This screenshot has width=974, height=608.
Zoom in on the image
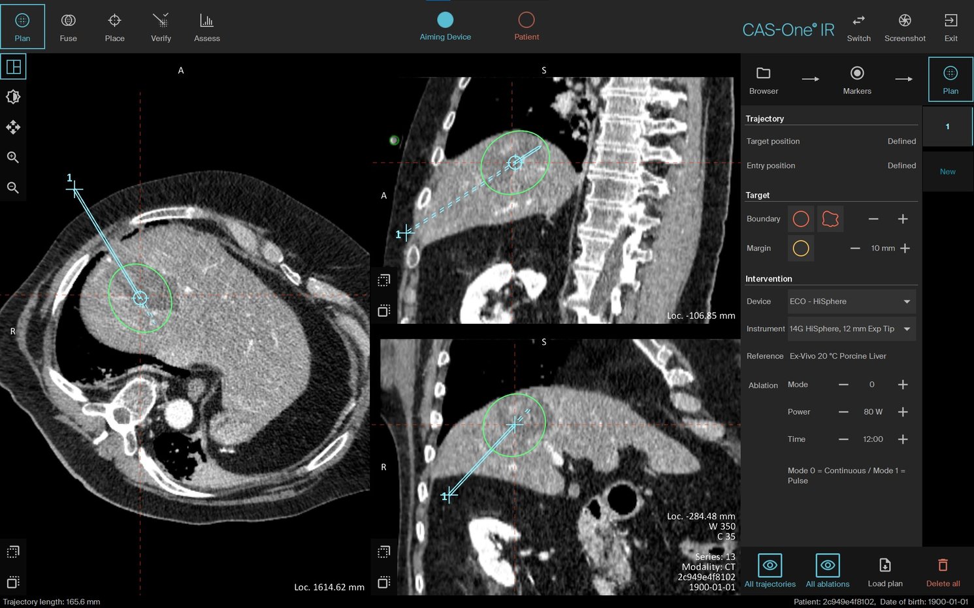[x=13, y=157]
